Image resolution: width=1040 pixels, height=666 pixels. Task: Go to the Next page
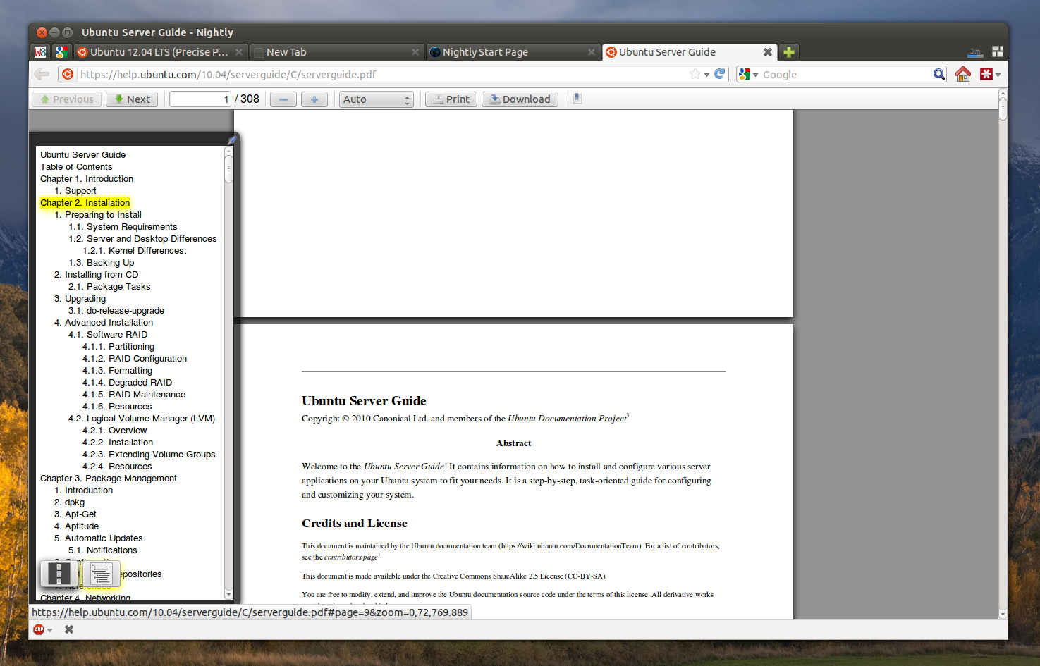[x=132, y=99]
